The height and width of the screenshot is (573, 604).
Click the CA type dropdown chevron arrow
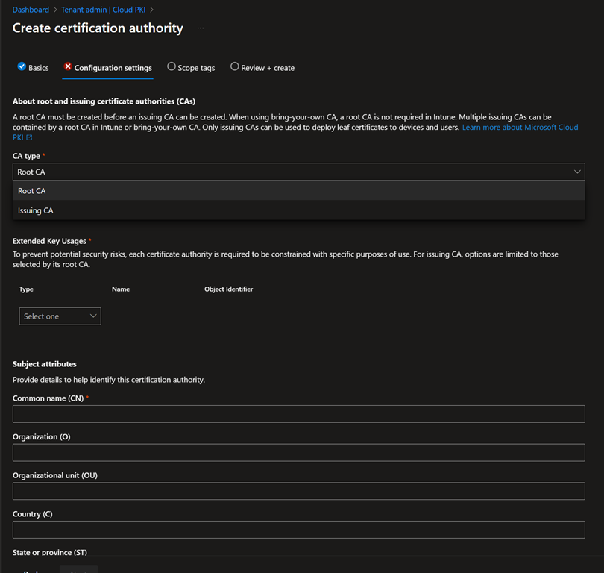(577, 172)
